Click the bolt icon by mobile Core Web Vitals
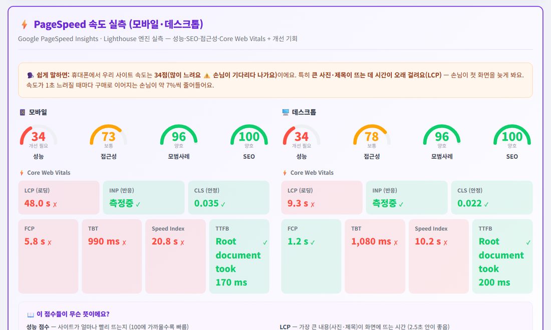 (22, 173)
